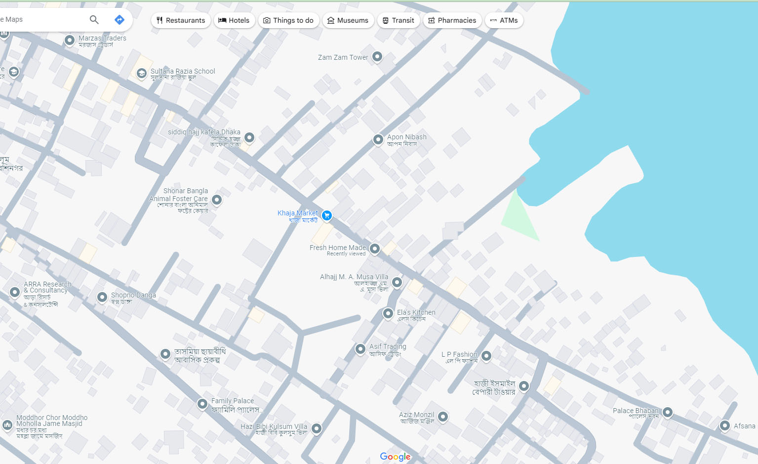Screen dimensions: 758x464
Task: Open the Khaja Market shopping pin
Action: tap(326, 215)
